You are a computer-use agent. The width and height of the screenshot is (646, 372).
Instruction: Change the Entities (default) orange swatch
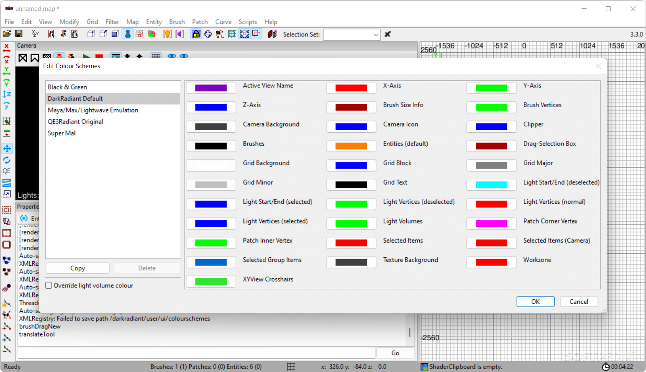click(x=351, y=146)
